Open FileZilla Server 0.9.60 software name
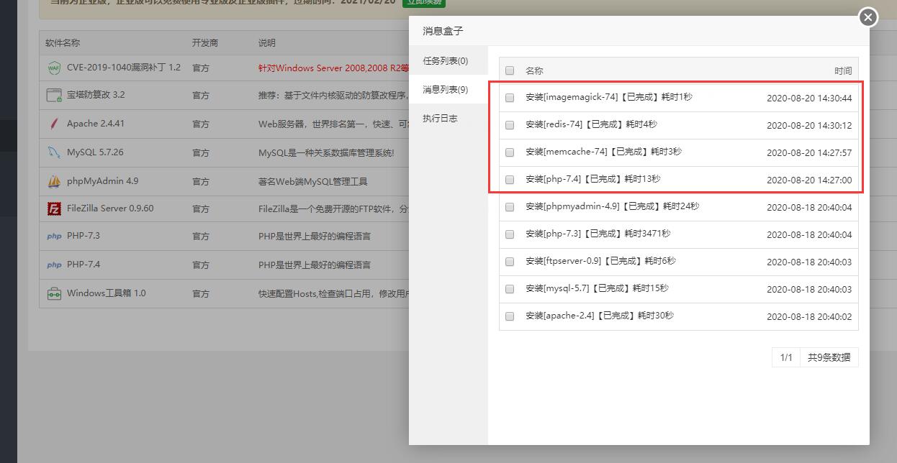This screenshot has height=463, width=897. pos(110,208)
